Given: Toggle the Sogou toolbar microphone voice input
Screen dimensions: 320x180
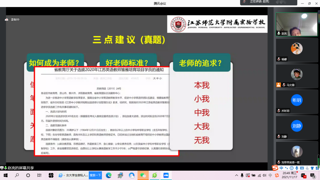Looking at the screenshot, I should 297,168.
